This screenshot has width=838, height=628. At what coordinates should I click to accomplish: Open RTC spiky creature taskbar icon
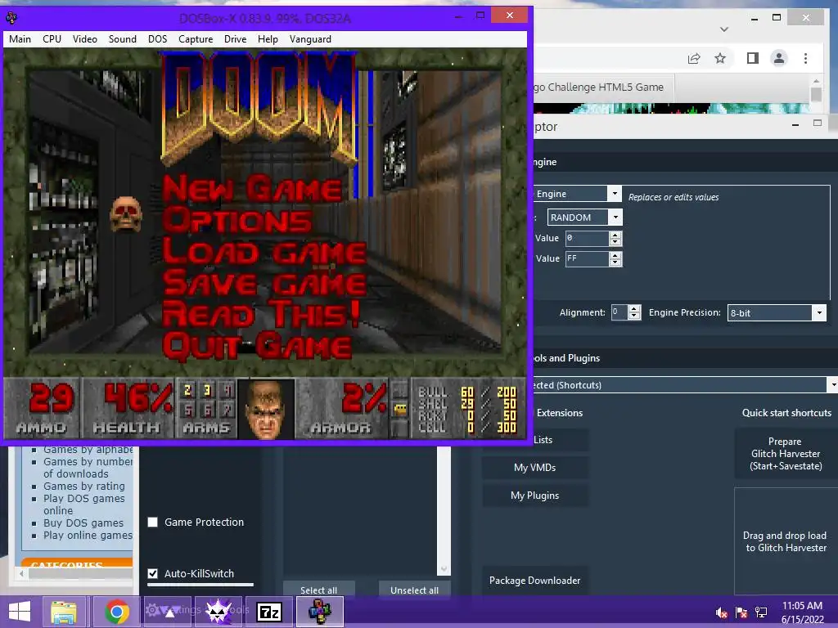tap(218, 612)
